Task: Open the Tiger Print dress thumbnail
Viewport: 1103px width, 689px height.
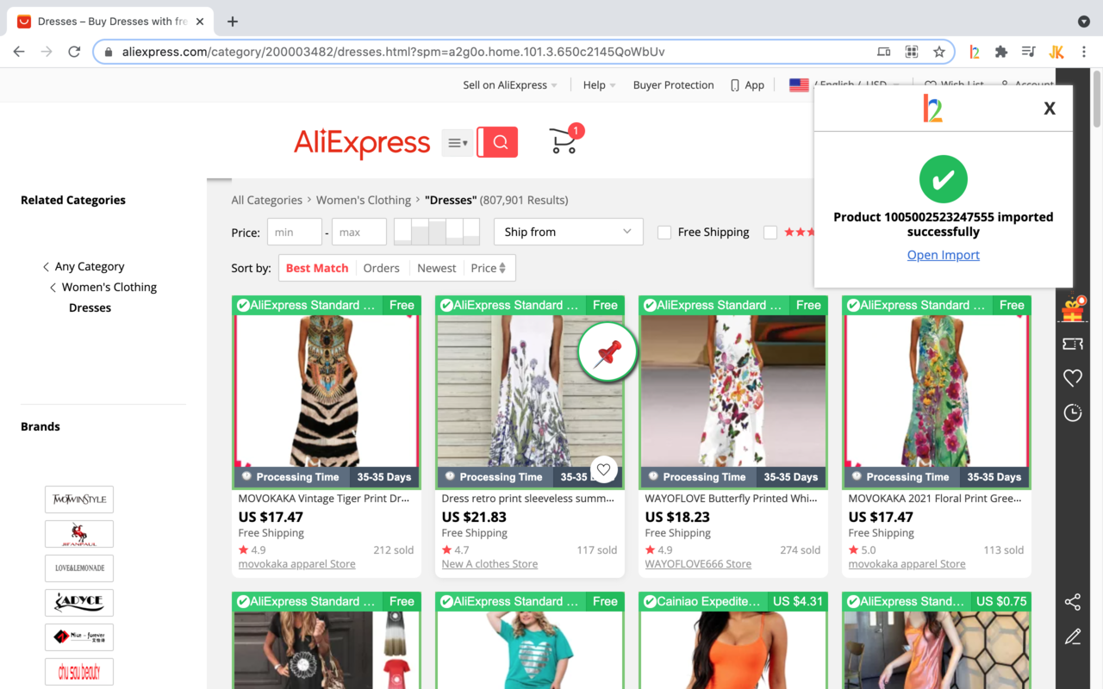Action: (x=327, y=392)
